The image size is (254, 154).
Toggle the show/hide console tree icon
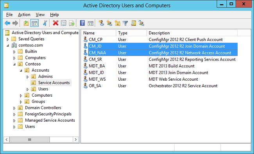34,23
